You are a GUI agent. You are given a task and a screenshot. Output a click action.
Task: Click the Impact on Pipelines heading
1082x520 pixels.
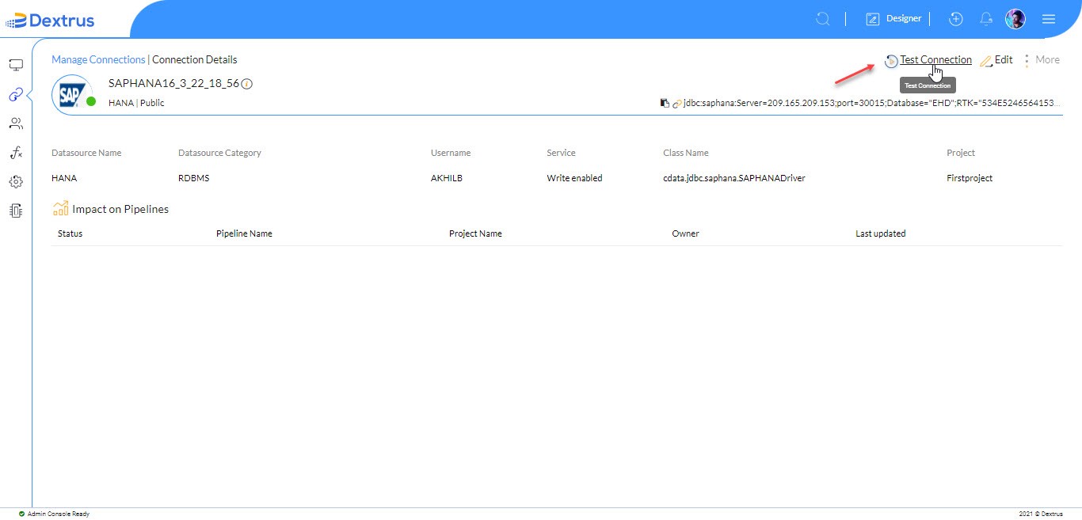120,209
